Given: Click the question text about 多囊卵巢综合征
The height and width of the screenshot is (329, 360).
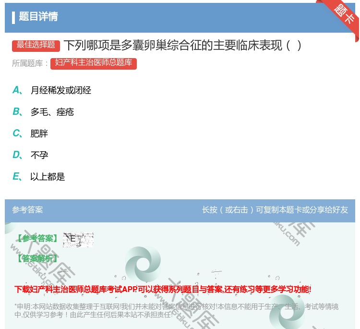Looking at the screenshot, I should click(182, 46).
